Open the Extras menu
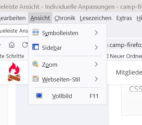 pos(124,18)
